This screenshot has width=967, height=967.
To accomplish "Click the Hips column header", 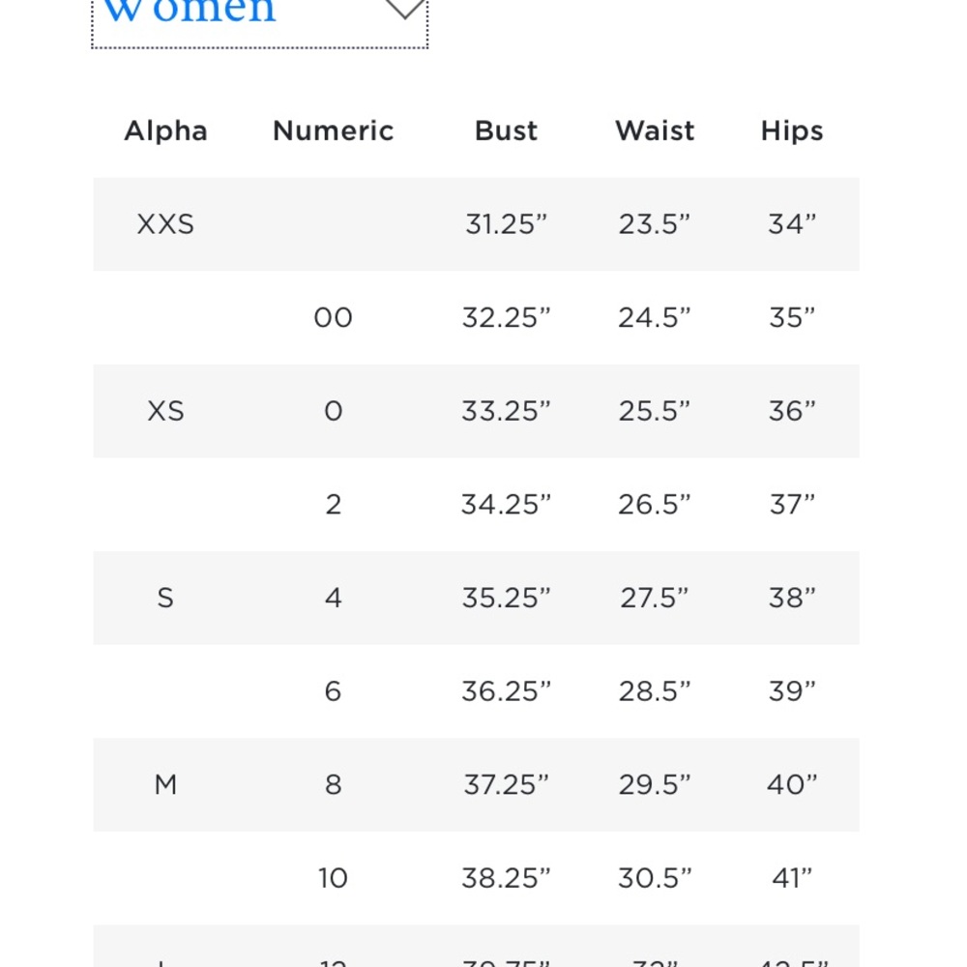I will [x=792, y=132].
